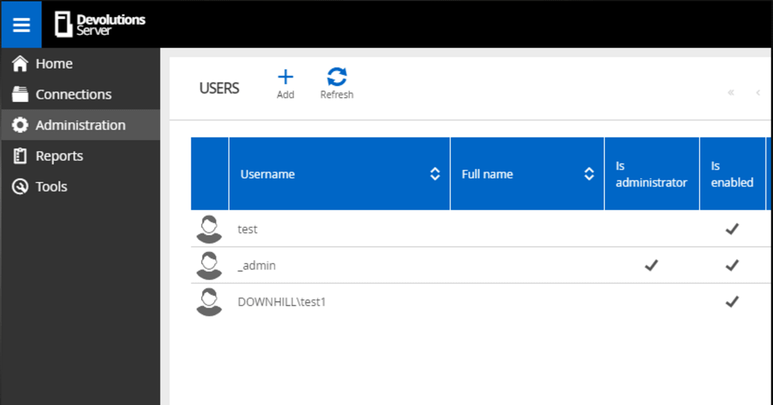Open the Reports section

[59, 156]
